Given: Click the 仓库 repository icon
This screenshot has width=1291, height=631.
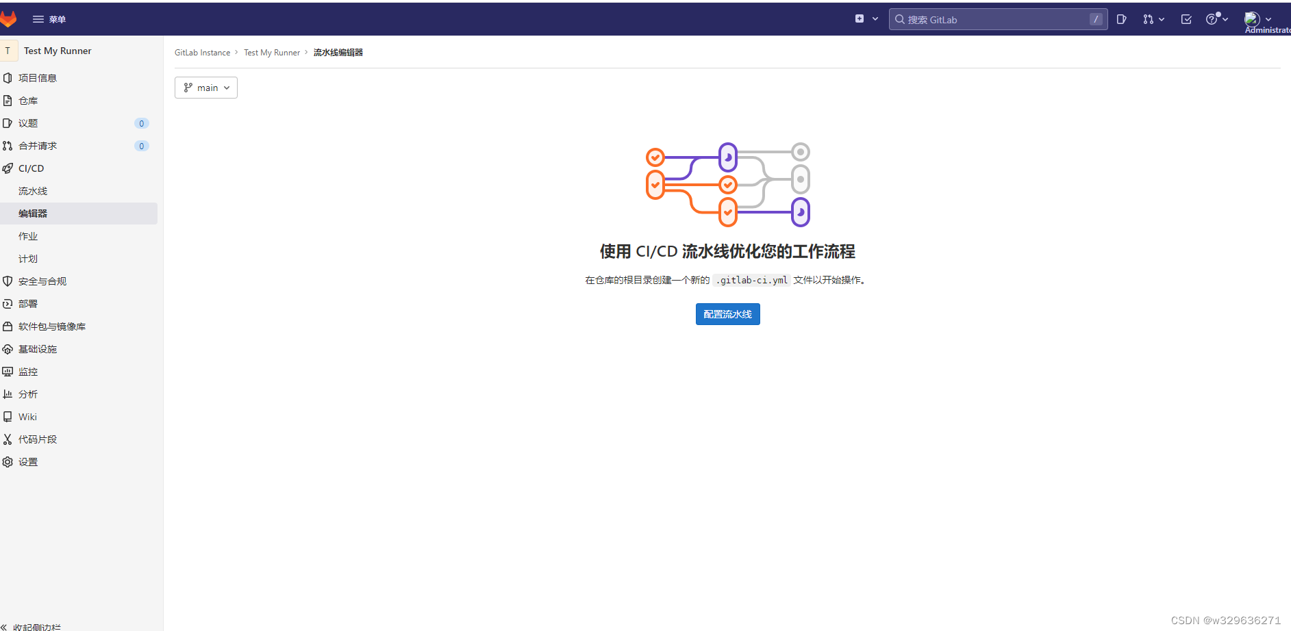Looking at the screenshot, I should [8, 101].
